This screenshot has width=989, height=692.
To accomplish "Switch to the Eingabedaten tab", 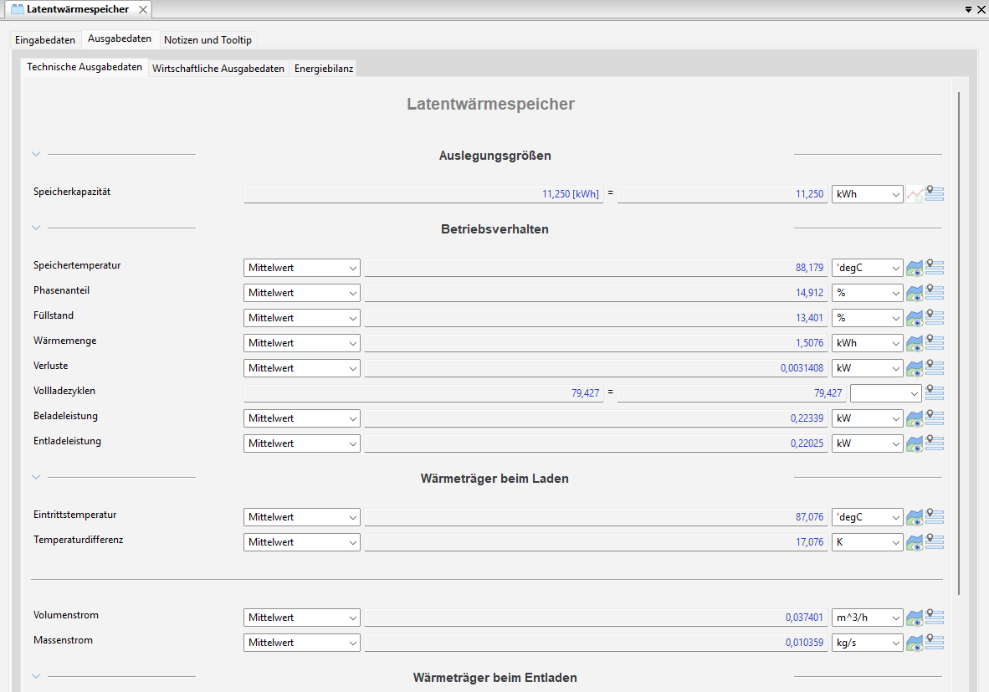I will click(45, 40).
